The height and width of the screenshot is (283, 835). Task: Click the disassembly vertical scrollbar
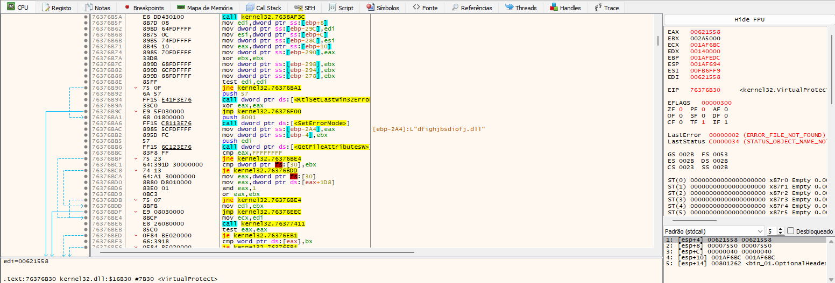(657, 41)
